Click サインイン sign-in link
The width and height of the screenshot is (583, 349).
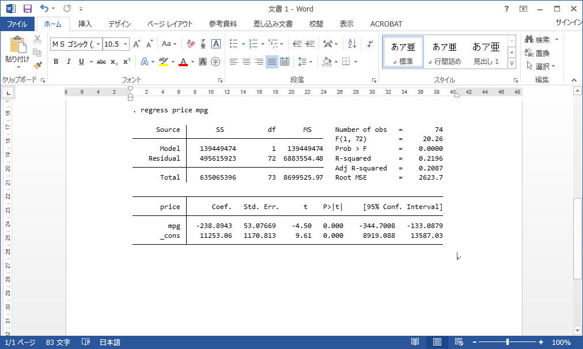pyautogui.click(x=569, y=22)
